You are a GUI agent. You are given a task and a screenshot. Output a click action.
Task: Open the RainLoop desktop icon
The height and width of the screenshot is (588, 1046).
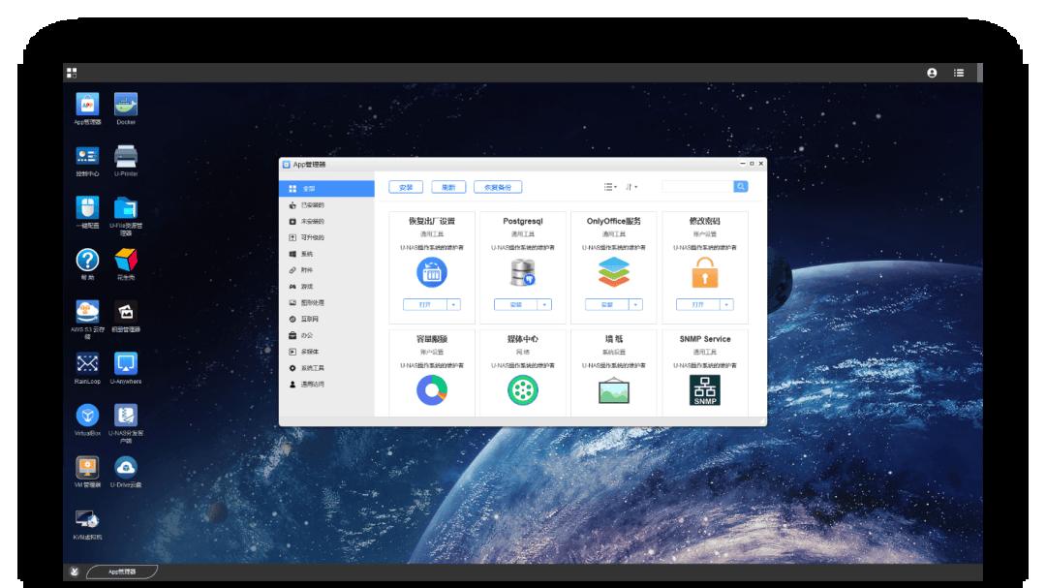pos(87,363)
